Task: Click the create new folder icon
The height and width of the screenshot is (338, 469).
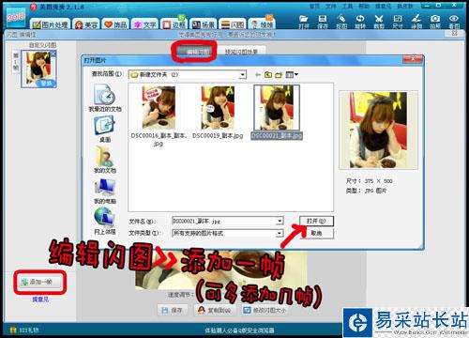Action: [x=279, y=75]
